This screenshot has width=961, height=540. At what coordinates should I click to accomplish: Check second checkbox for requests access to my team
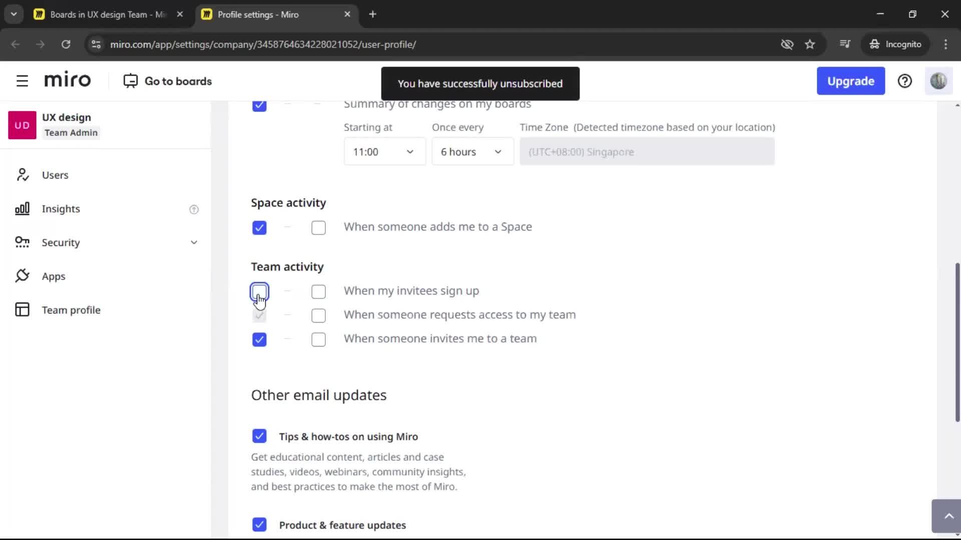coord(318,316)
